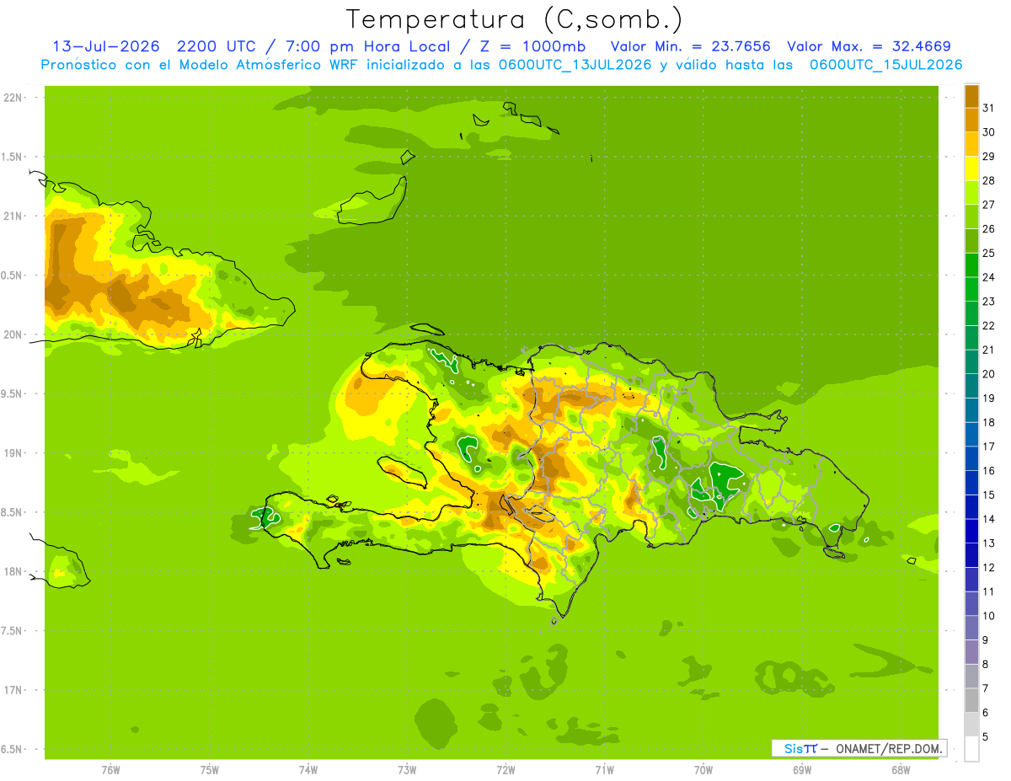Click the "68W" longitude axis label
The width and height of the screenshot is (1011, 781).
pos(900,770)
